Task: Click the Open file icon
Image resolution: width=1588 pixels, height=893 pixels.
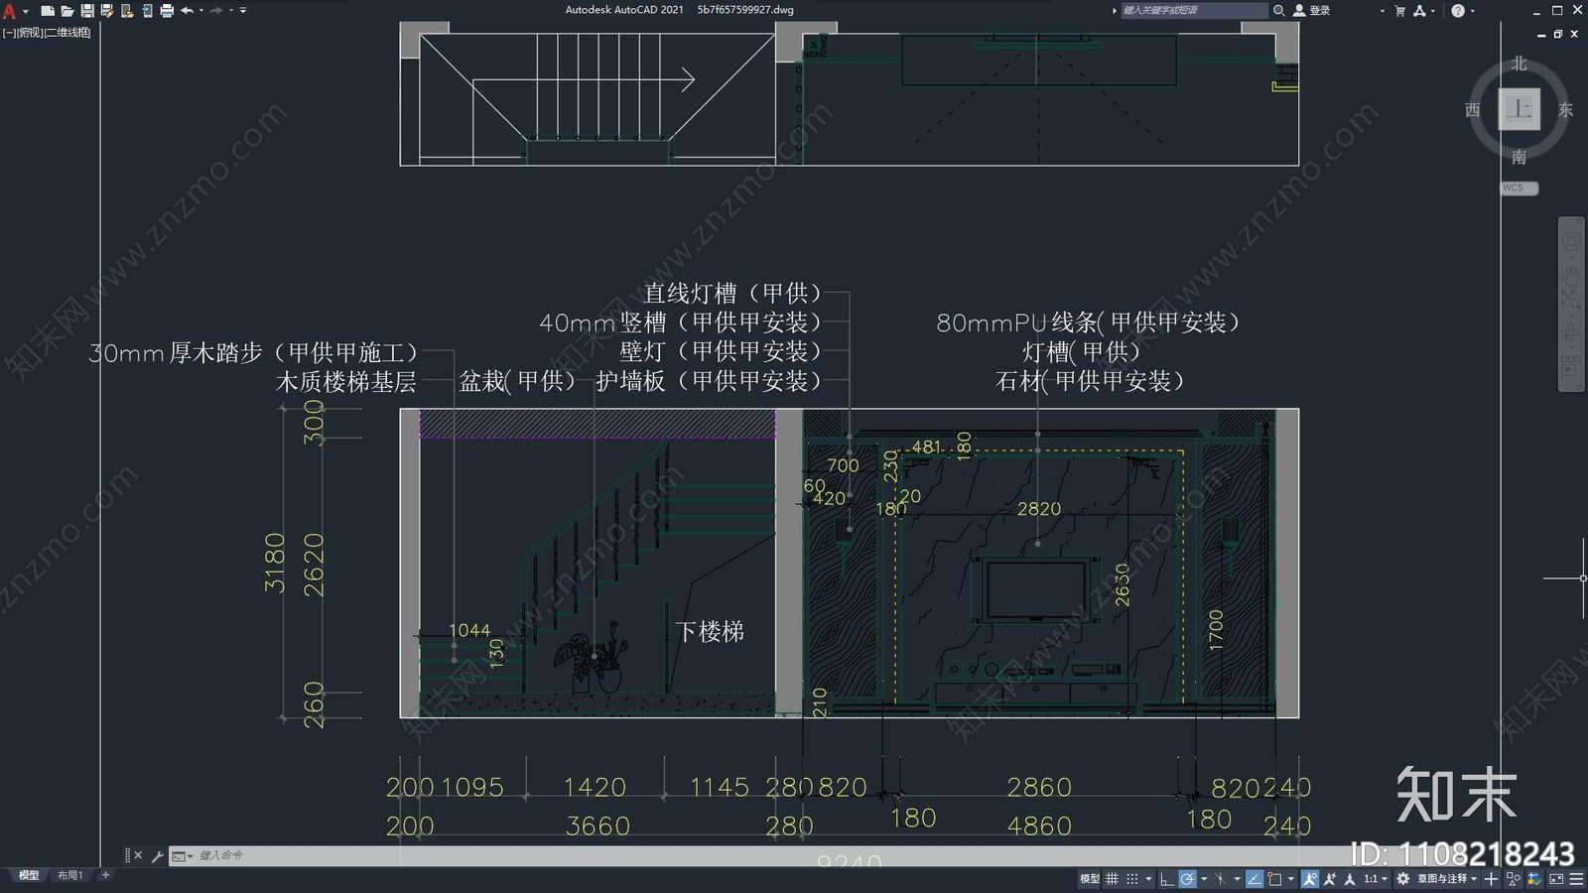Action: click(67, 11)
